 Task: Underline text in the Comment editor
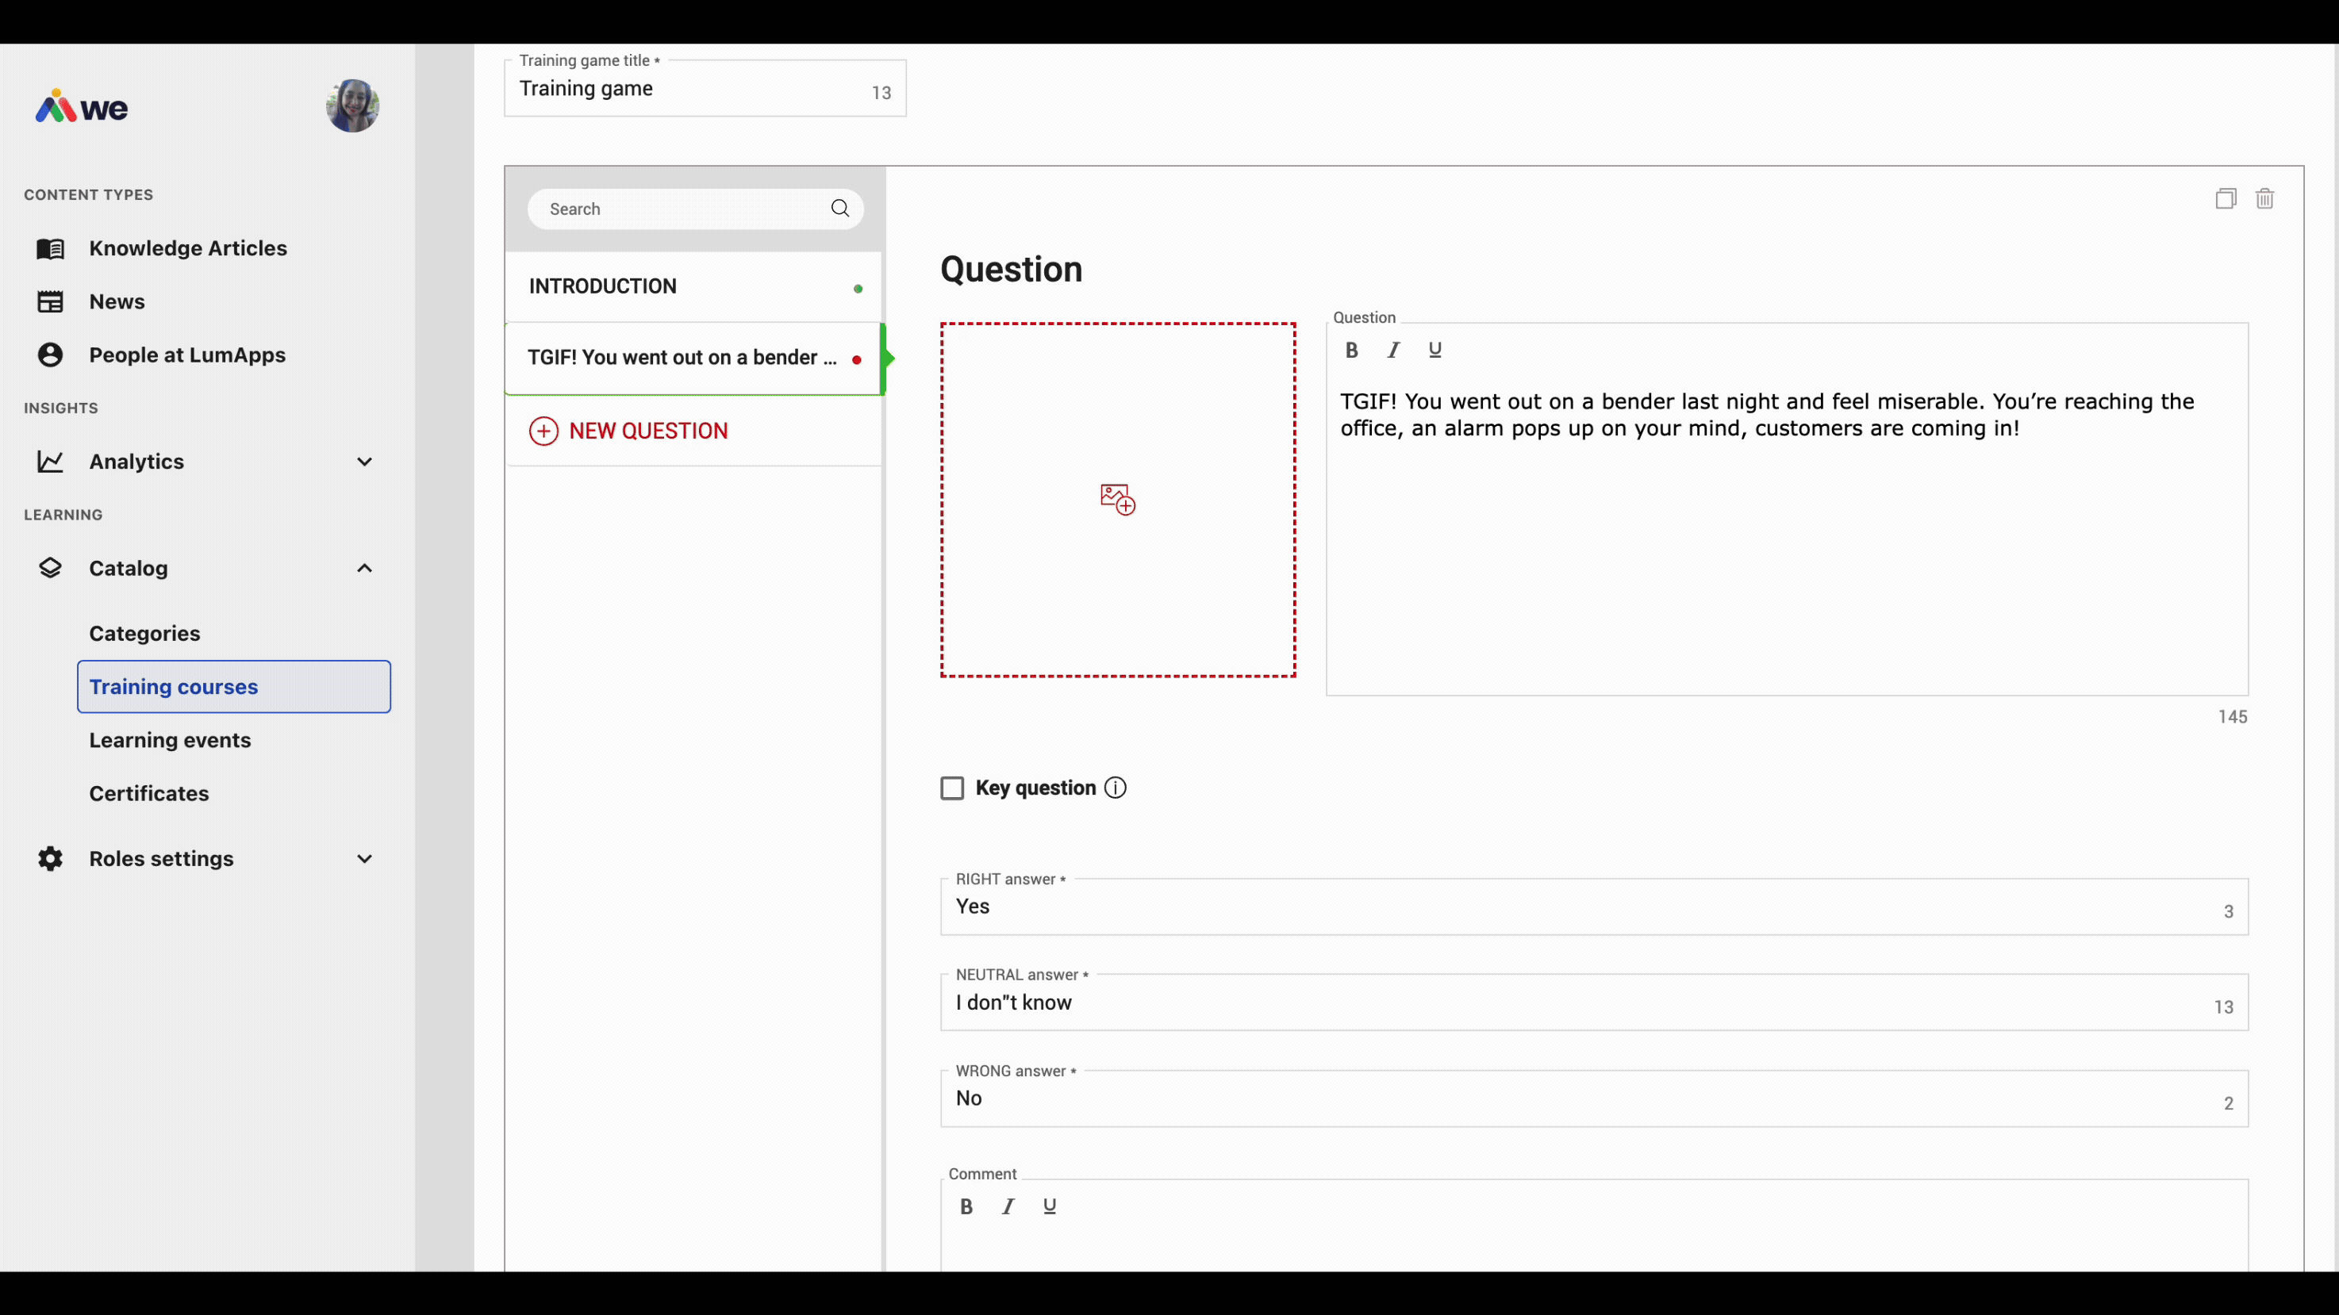1050,1206
